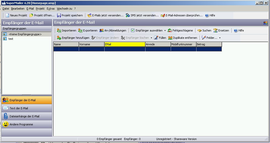Click the Felder pencil icon
The width and height of the screenshot is (270, 143).
[x=204, y=38]
